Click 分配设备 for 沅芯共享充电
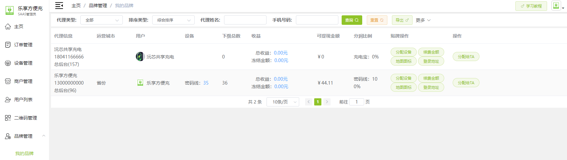 pos(404,52)
